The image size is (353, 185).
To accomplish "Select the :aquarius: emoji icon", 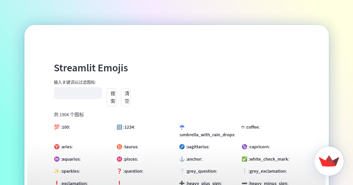I will click(57, 159).
